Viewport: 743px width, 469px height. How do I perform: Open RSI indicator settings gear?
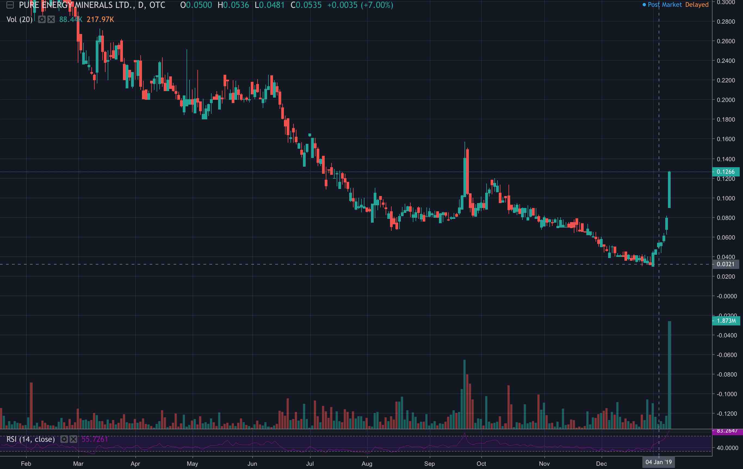(x=64, y=439)
